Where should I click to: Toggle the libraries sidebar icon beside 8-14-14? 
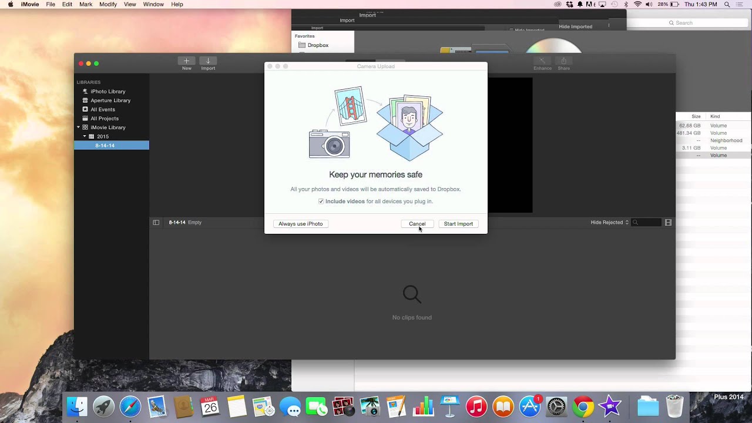pos(156,223)
